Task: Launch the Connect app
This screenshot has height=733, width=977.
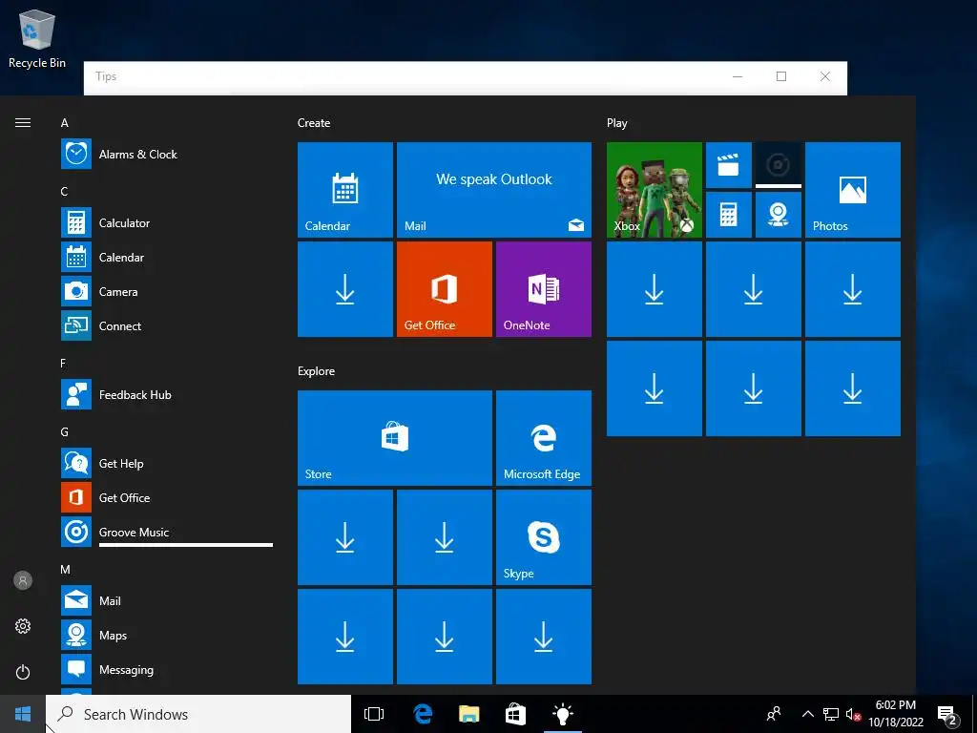Action: (x=166, y=326)
